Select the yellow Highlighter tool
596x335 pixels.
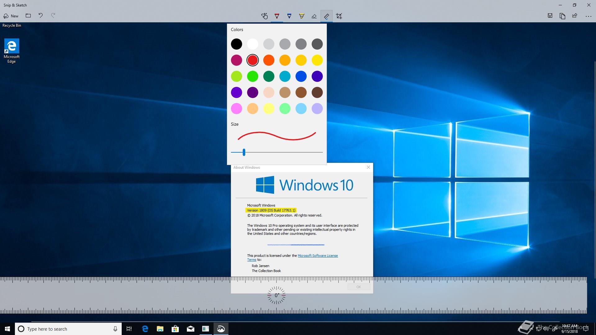[x=302, y=16]
